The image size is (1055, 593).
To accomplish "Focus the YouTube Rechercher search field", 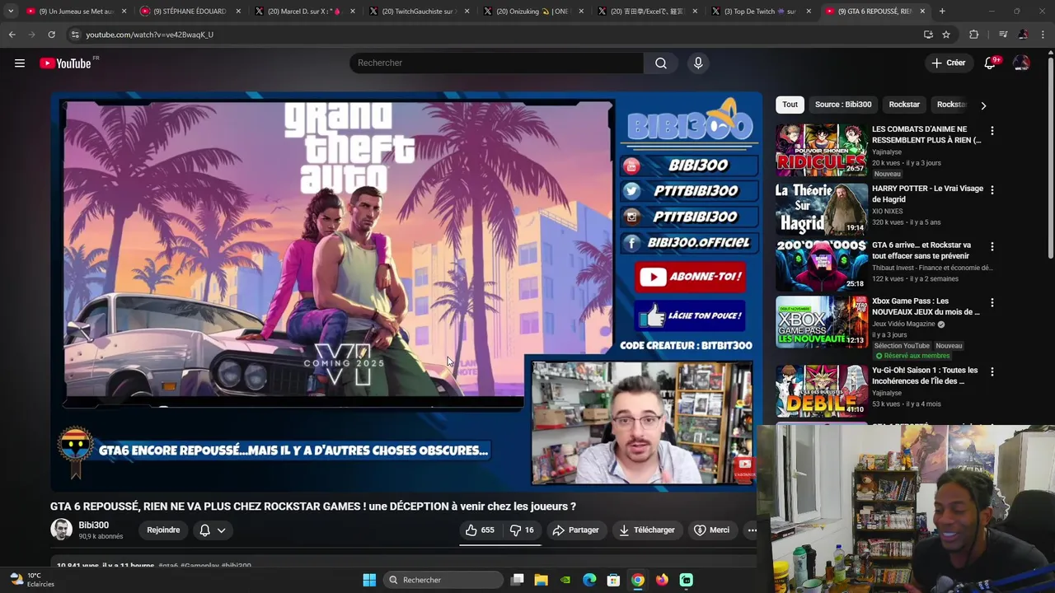I will coord(496,63).
